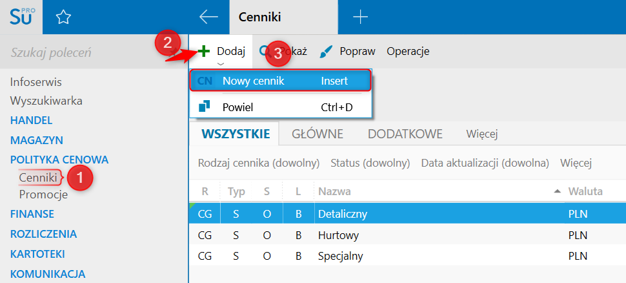Open Data aktualizacji filter dropdown
The height and width of the screenshot is (283, 626).
pos(485,163)
